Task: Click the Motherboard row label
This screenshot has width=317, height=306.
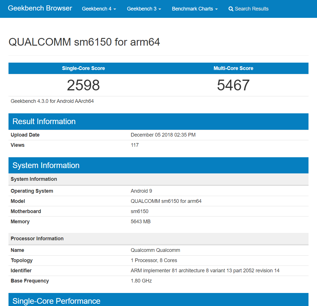Action: pos(26,211)
